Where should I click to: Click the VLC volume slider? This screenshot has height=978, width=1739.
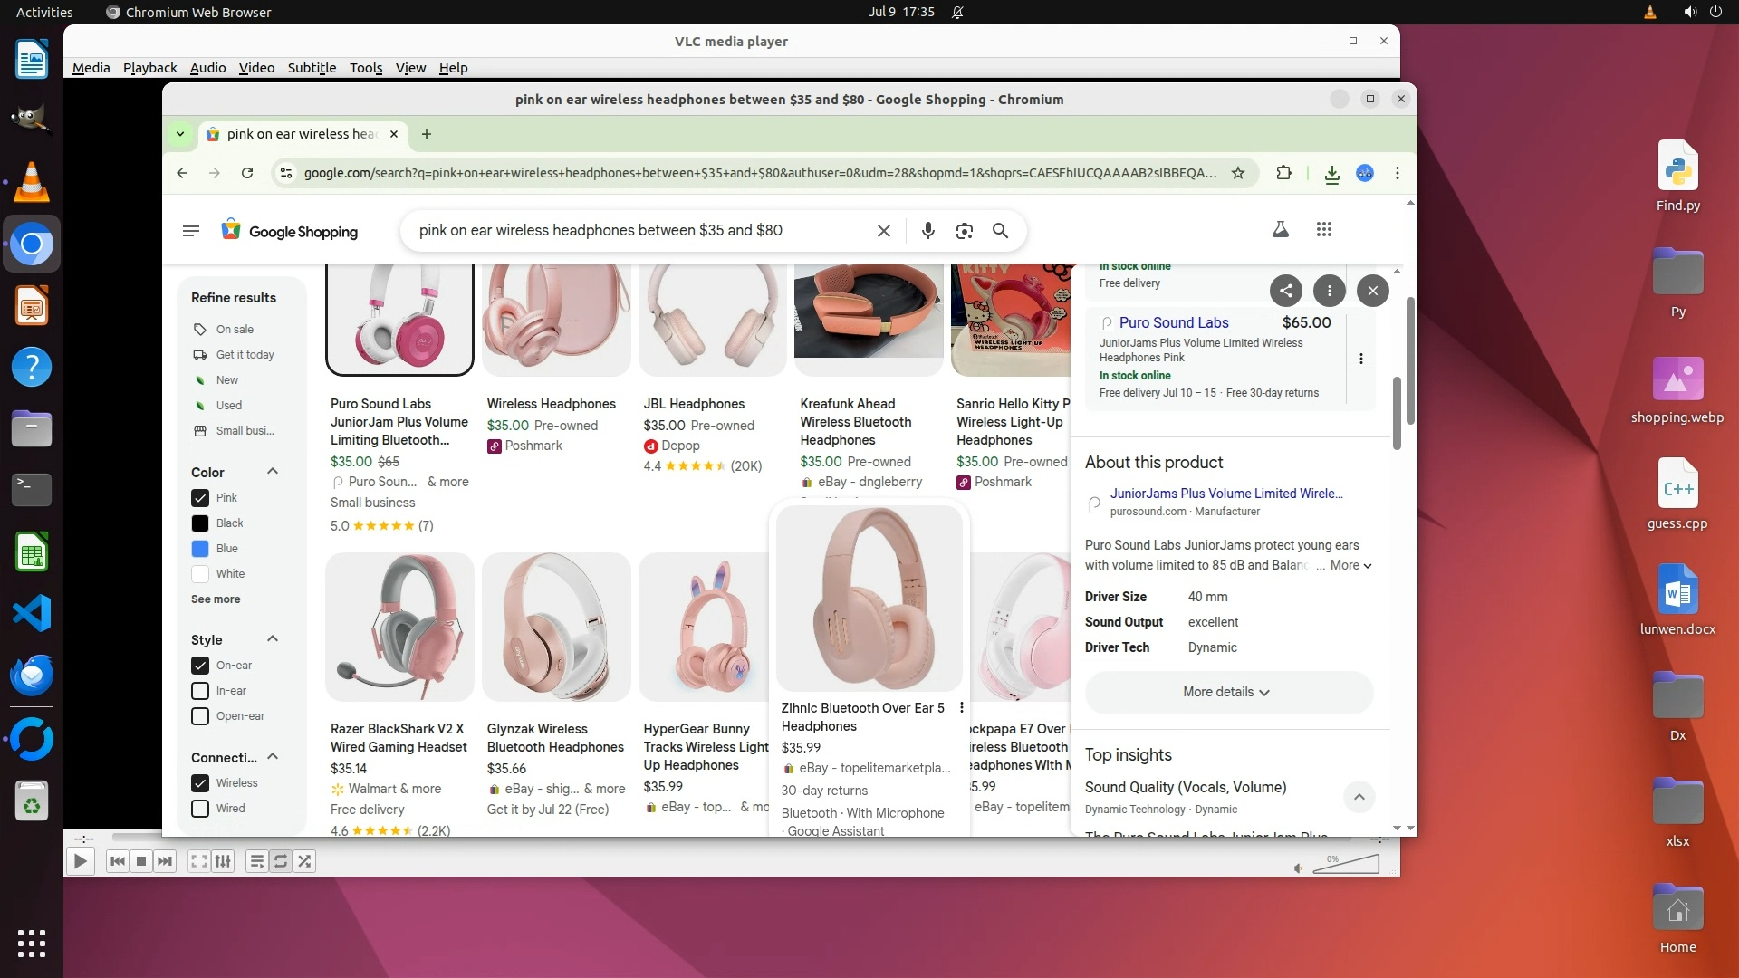point(1346,865)
